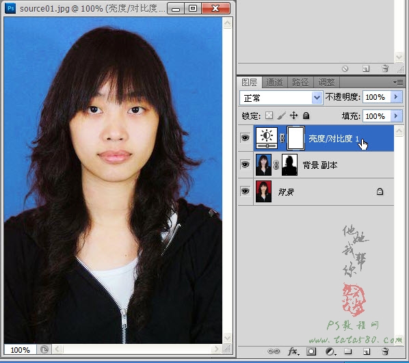The height and width of the screenshot is (363, 409).
Task: Click the lock icon on 背景 layer
Action: (380, 191)
